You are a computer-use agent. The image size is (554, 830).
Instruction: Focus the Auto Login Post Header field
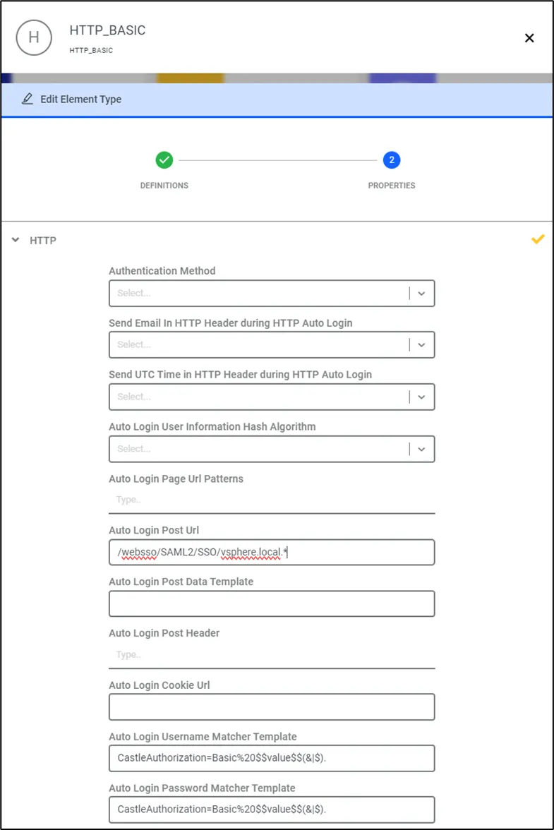point(272,655)
